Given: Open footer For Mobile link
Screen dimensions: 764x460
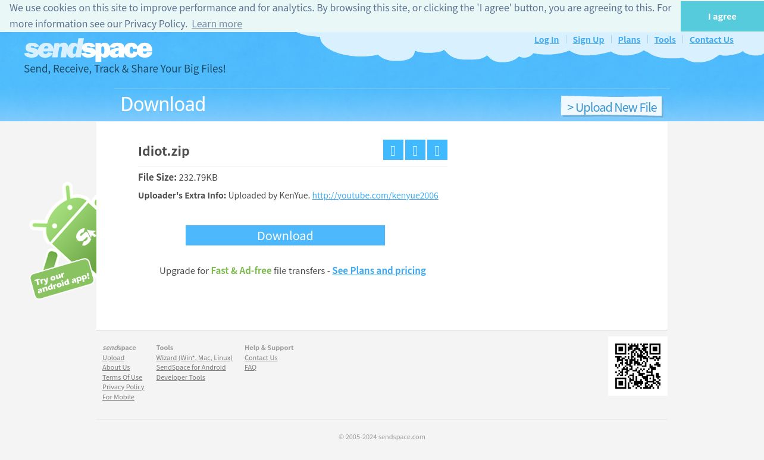Looking at the screenshot, I should (118, 397).
